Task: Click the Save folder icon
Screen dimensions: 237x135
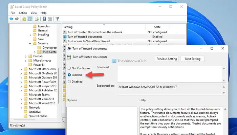Action: [35, 39]
